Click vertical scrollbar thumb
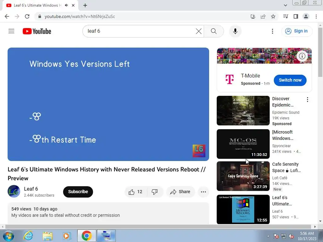Viewport: 323px width, 242px height. pos(320,52)
